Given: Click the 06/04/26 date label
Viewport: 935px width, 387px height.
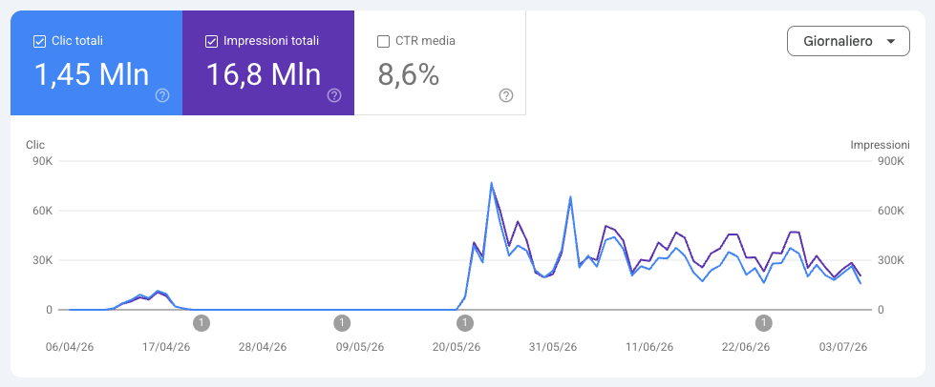Looking at the screenshot, I should pos(70,347).
